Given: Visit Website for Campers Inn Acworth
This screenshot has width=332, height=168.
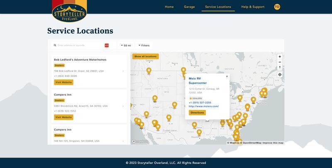Looking at the screenshot, I should click(x=63, y=117).
